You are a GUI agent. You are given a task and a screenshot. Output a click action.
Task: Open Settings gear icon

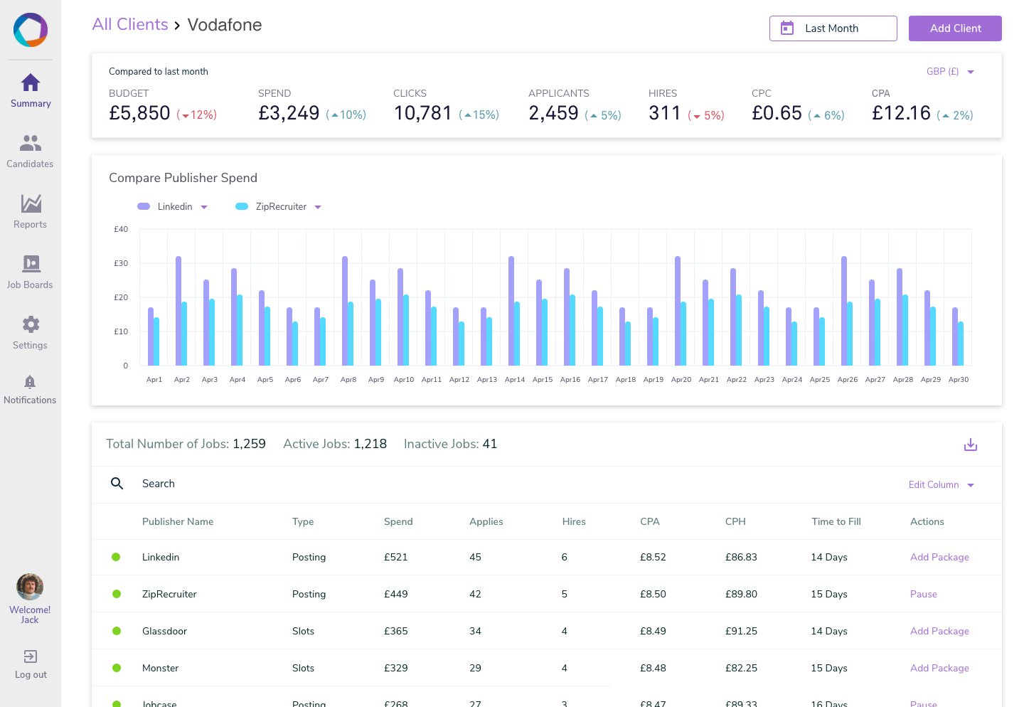[x=31, y=324]
